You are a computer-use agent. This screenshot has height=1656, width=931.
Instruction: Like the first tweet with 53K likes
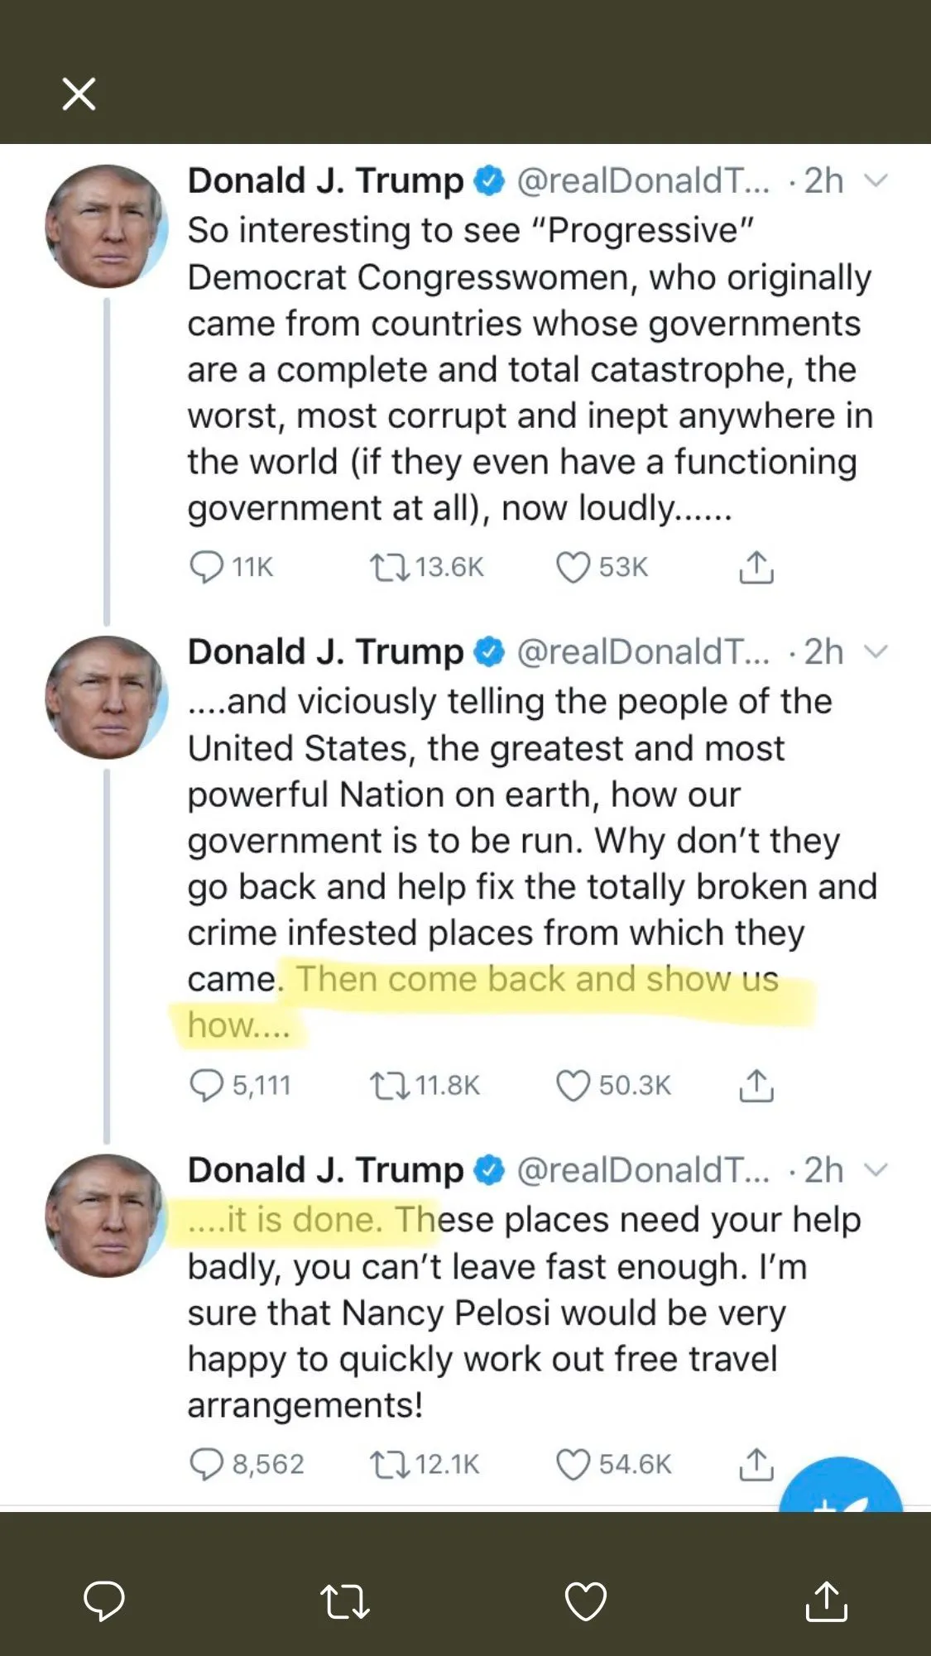point(573,568)
